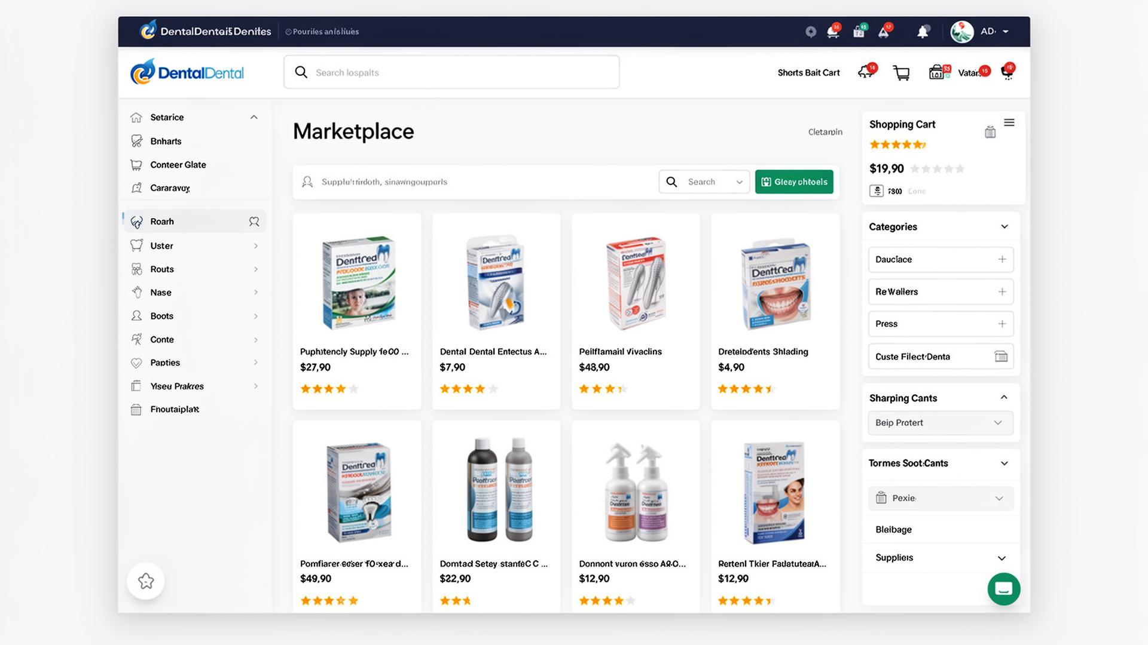The width and height of the screenshot is (1148, 645).
Task: Click the Yiseu Prakres sidebar icon
Action: point(136,386)
